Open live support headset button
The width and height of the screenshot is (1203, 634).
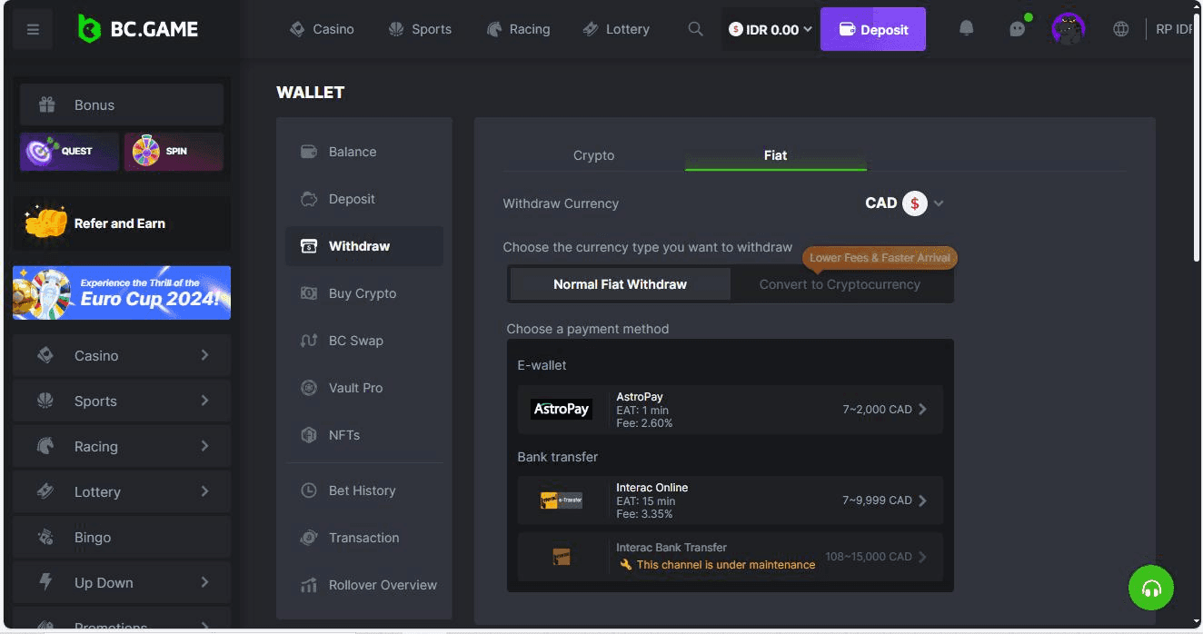[x=1151, y=588]
